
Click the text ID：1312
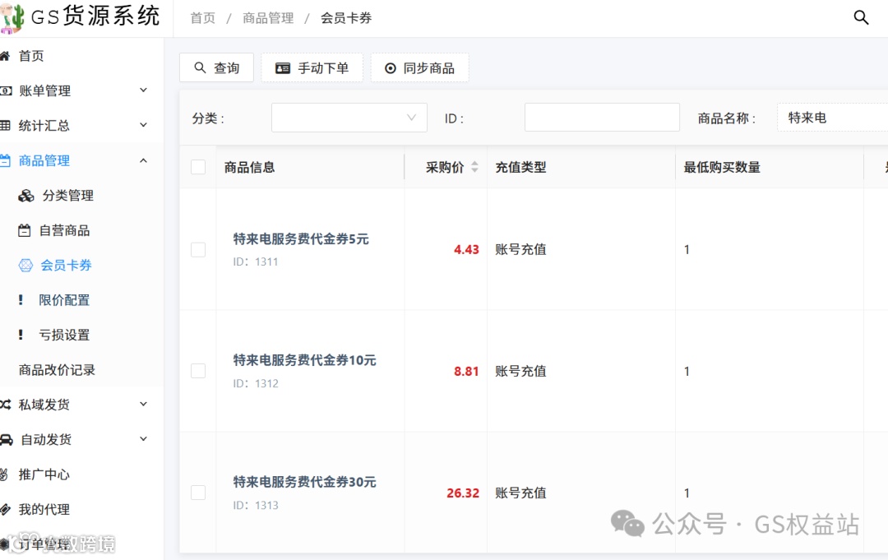256,383
